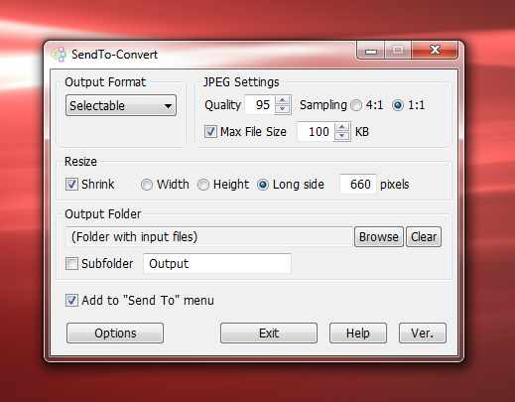Enable the Subfolder checkbox
This screenshot has height=402, width=515.
click(x=71, y=264)
